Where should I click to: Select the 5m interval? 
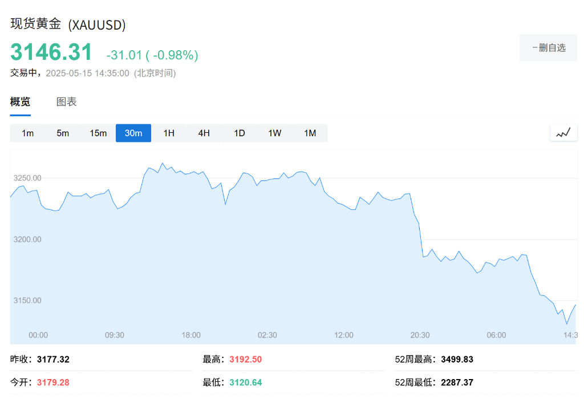63,133
